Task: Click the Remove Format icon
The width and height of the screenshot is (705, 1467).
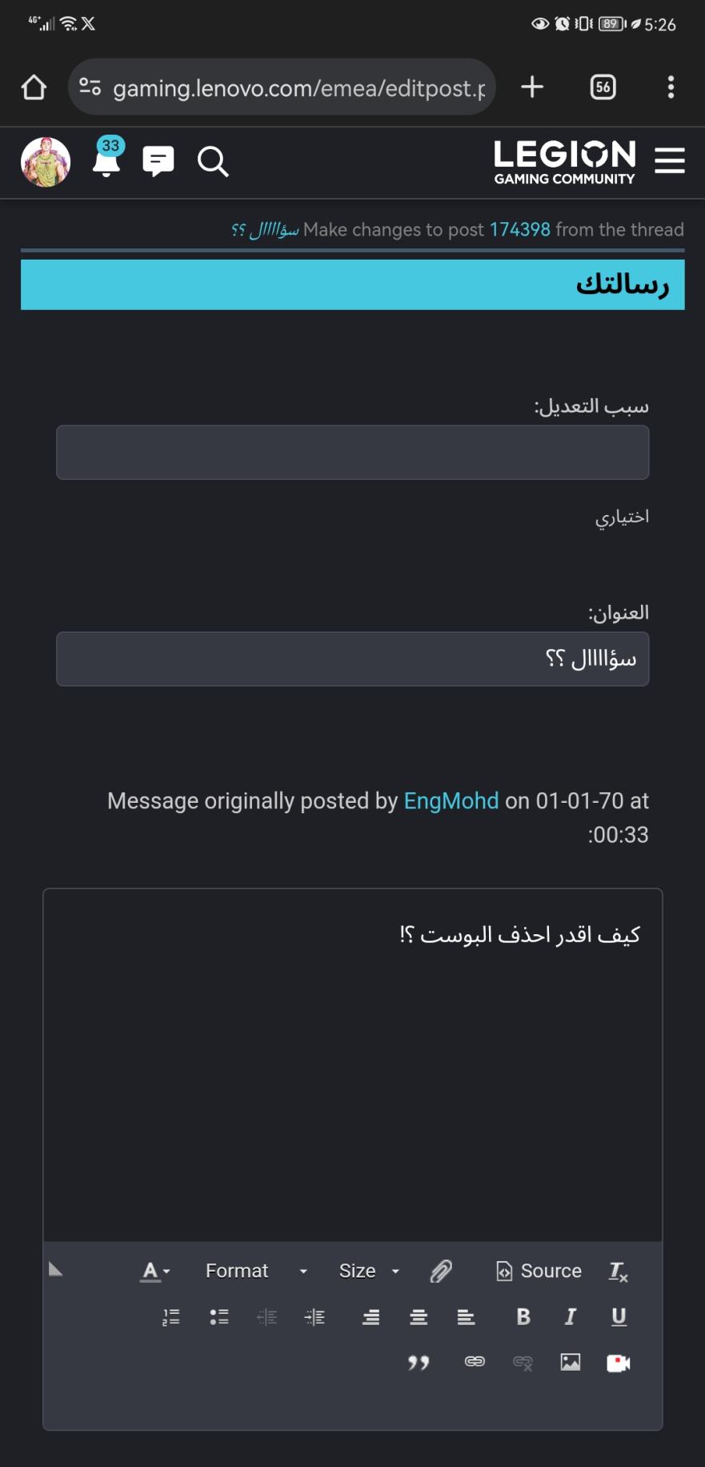Action: [617, 1272]
